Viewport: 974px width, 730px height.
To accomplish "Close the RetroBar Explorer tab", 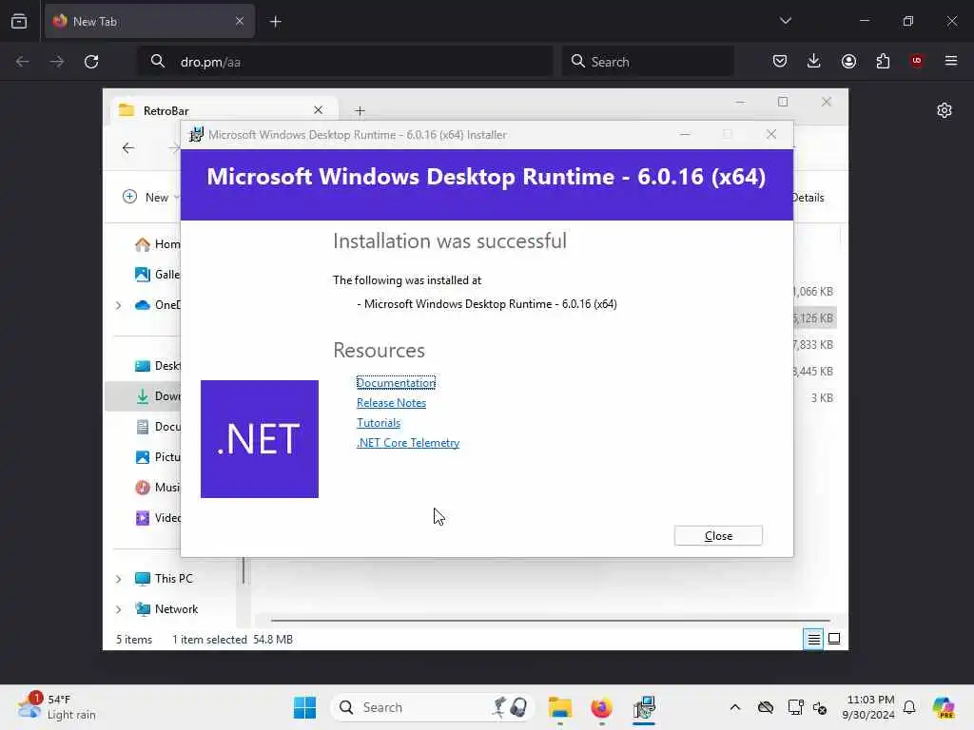I will click(318, 110).
